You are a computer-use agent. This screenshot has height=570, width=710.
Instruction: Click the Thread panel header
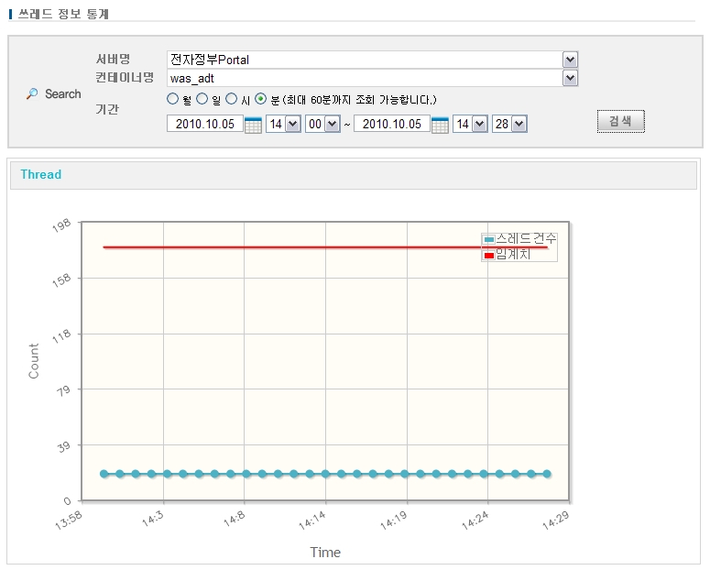pyautogui.click(x=354, y=175)
